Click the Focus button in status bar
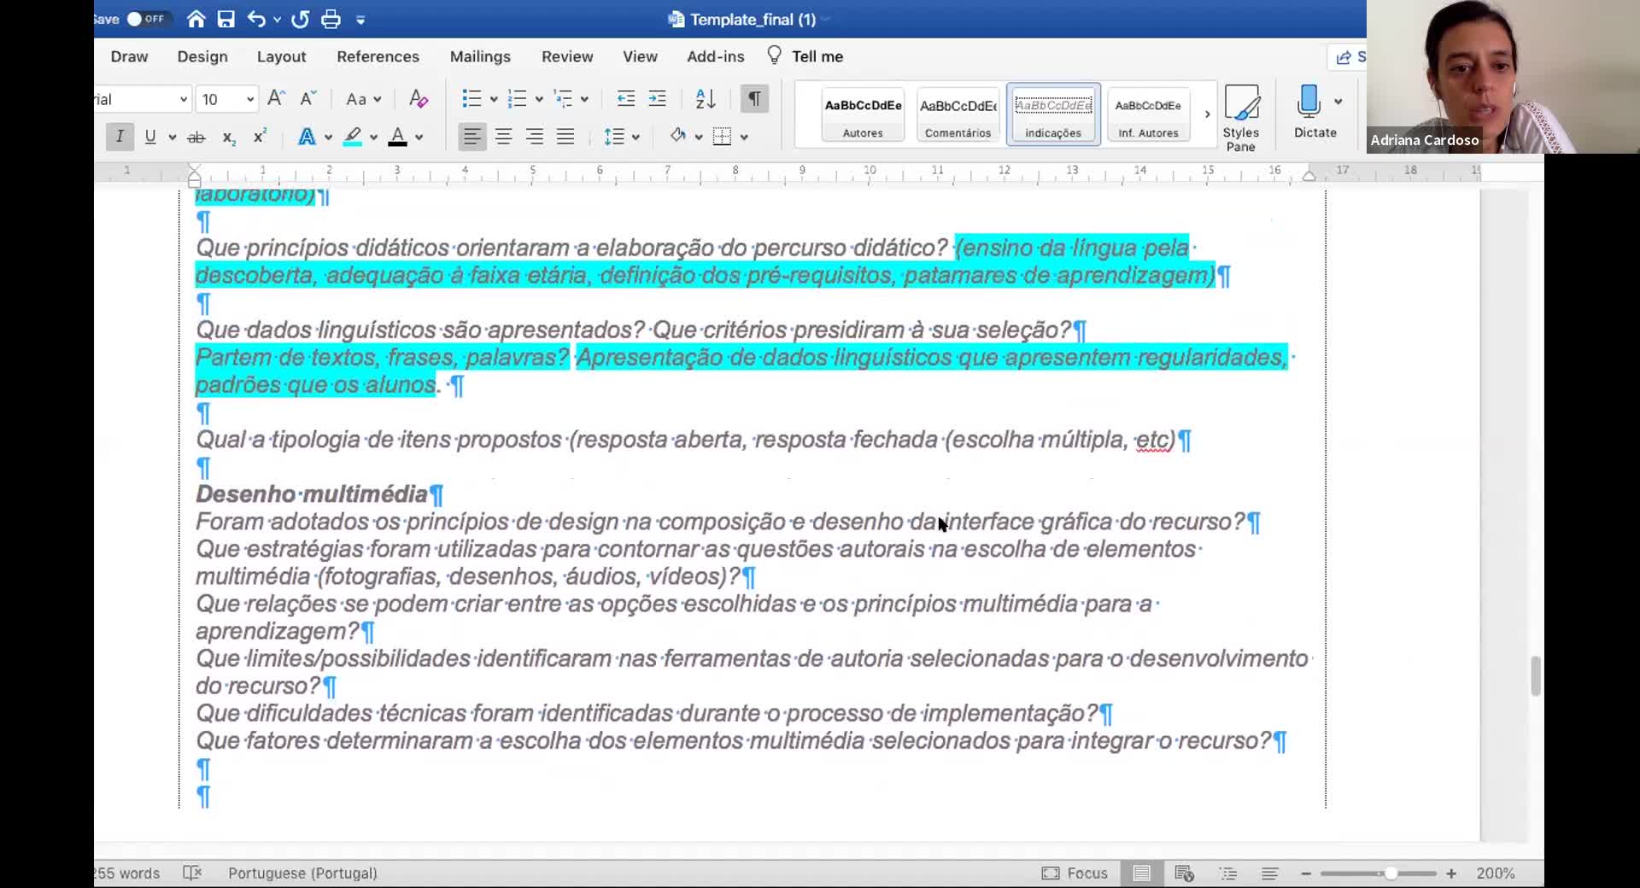The image size is (1640, 888). [x=1075, y=873]
